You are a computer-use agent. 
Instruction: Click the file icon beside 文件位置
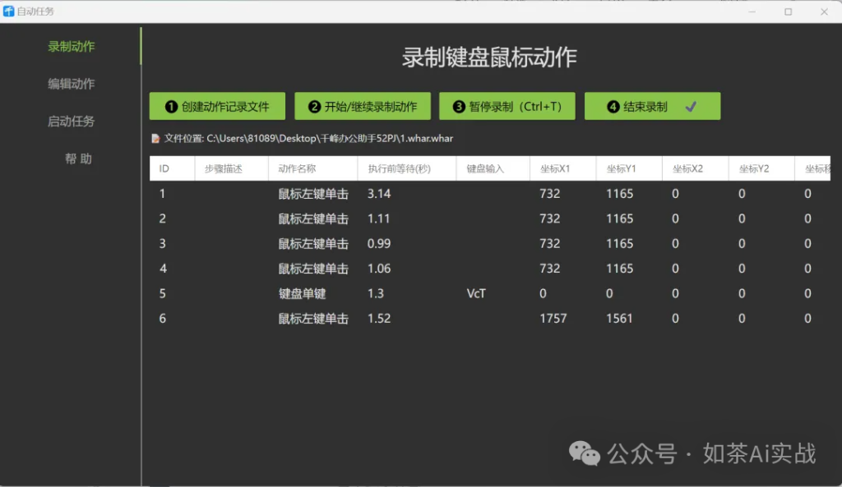155,138
